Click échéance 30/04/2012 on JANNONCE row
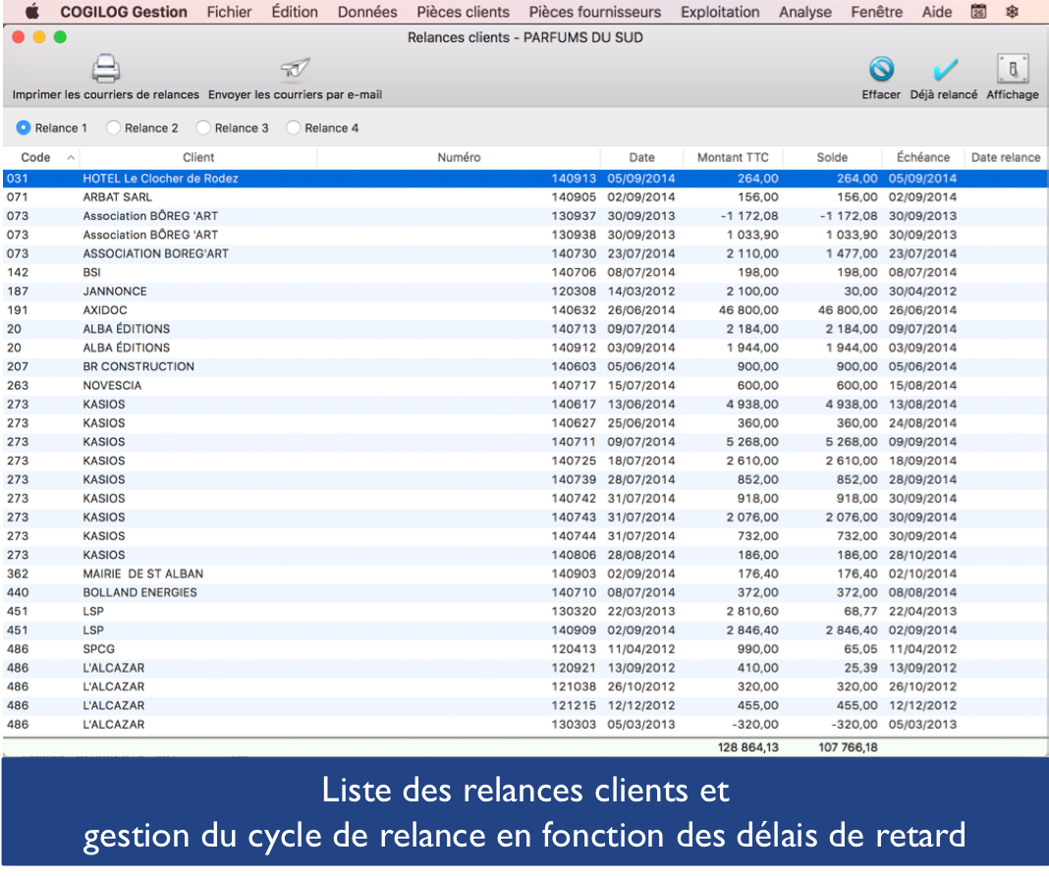Image resolution: width=1049 pixels, height=877 pixels. coord(922,292)
